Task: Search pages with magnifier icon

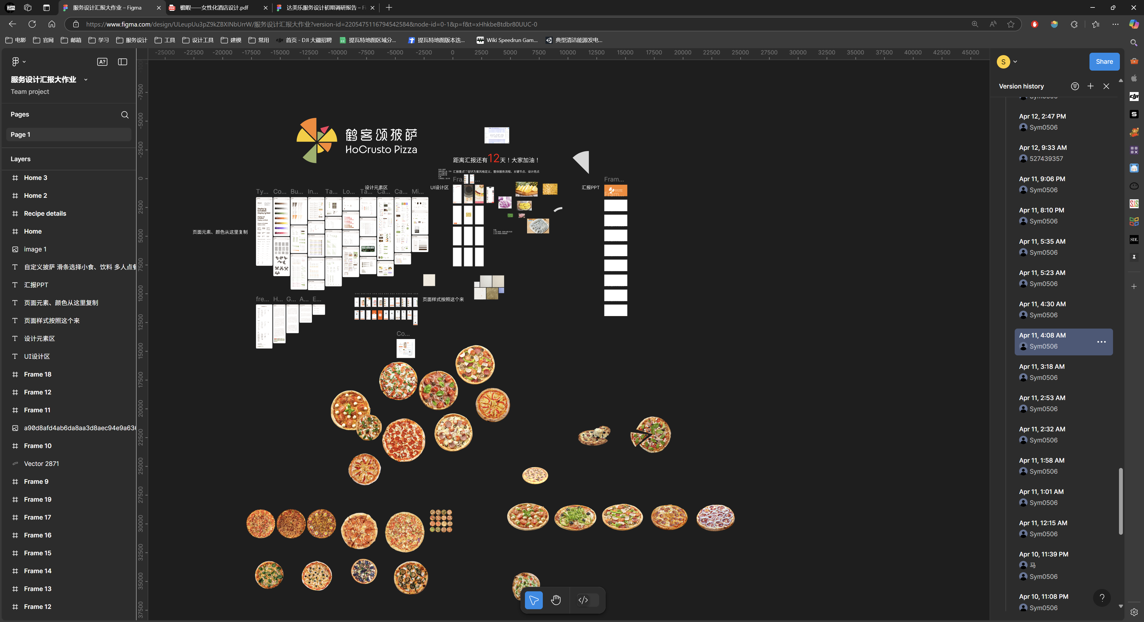Action: pos(125,115)
